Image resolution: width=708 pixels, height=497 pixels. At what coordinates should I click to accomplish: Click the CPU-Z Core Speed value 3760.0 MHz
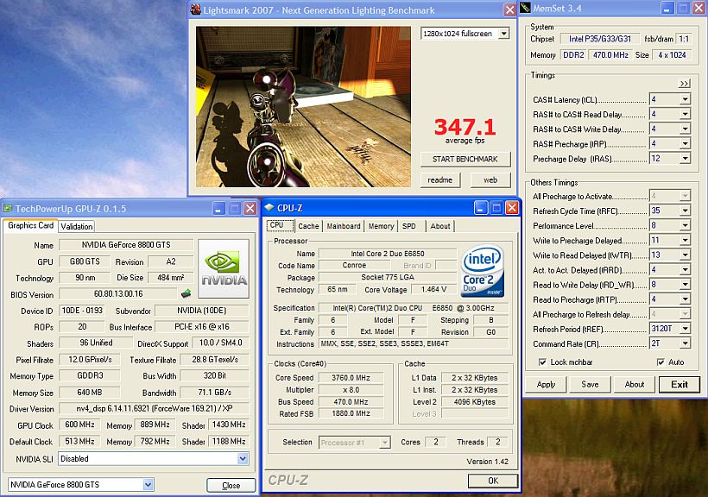351,377
